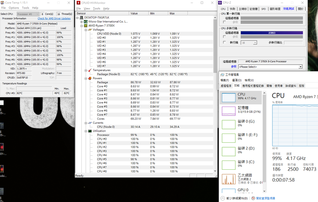
Task: Select the 磁碟 3 (C:) graph thumbnail
Action: pyautogui.click(x=229, y=165)
